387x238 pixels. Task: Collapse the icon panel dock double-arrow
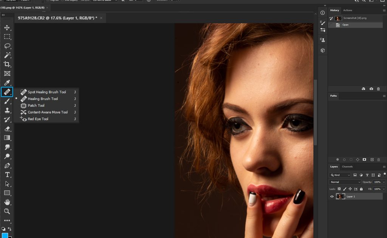pyautogui.click(x=325, y=5)
